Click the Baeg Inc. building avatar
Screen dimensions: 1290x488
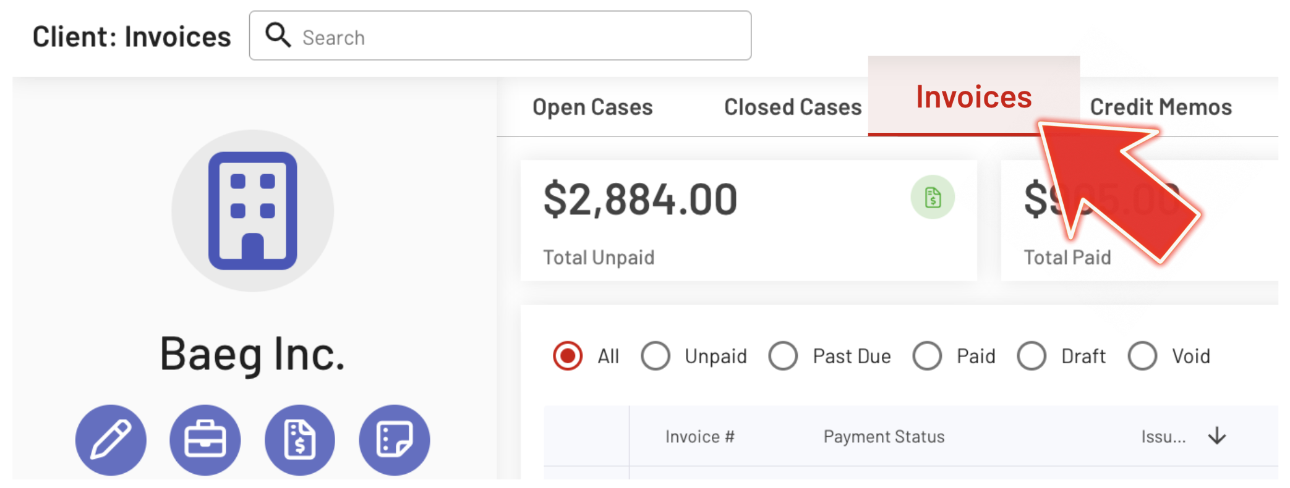(252, 211)
